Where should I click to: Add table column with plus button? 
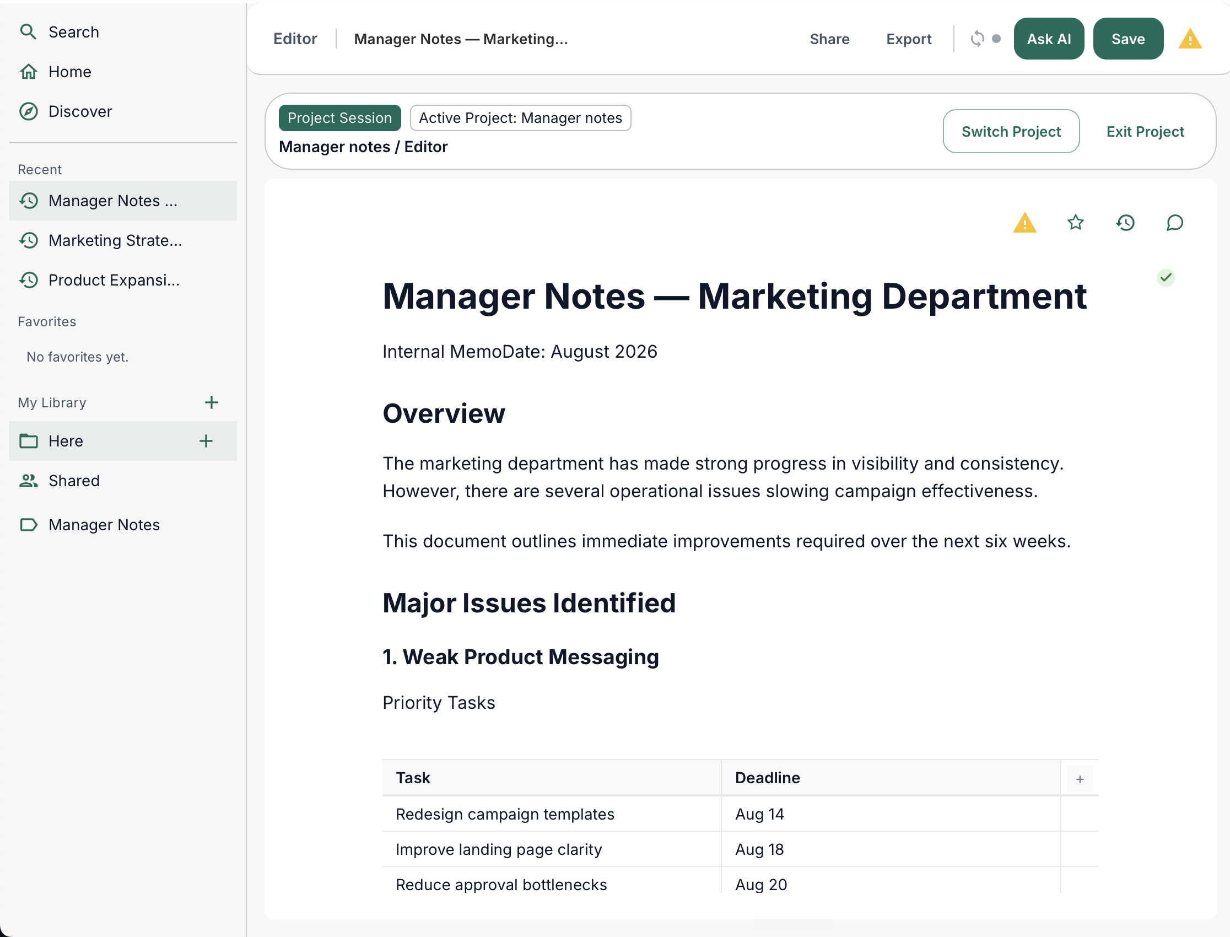(x=1080, y=779)
